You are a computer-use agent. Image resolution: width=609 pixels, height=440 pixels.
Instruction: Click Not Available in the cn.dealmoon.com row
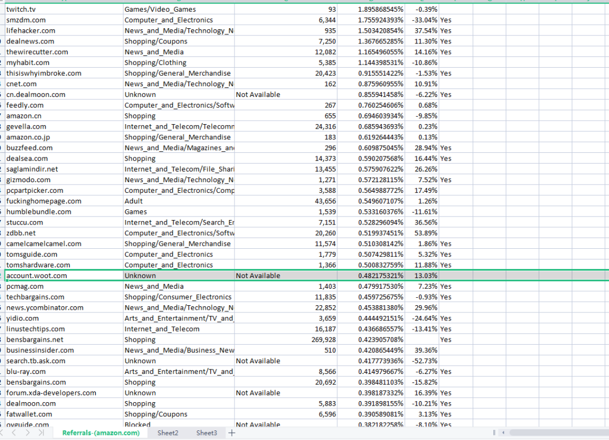285,94
